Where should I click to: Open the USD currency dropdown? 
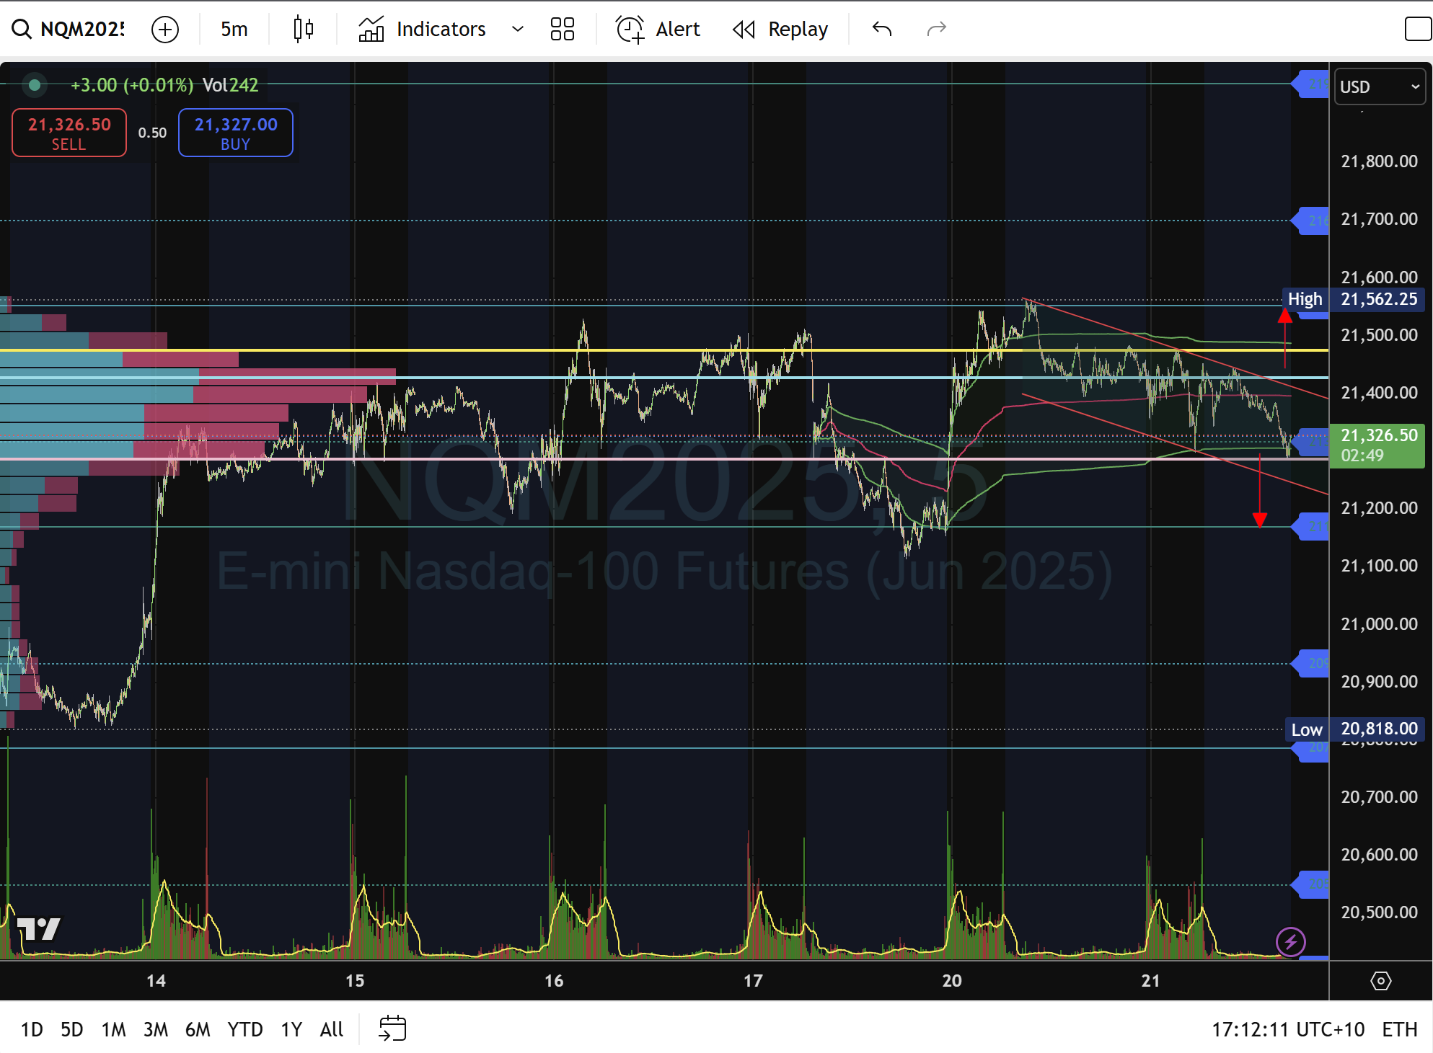coord(1380,86)
